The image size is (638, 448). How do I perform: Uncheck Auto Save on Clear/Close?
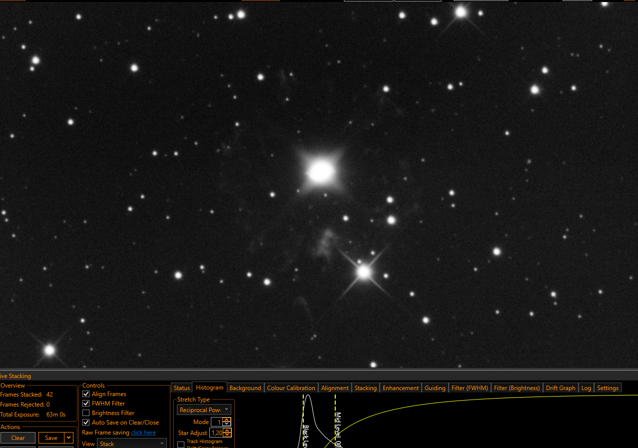click(x=86, y=423)
